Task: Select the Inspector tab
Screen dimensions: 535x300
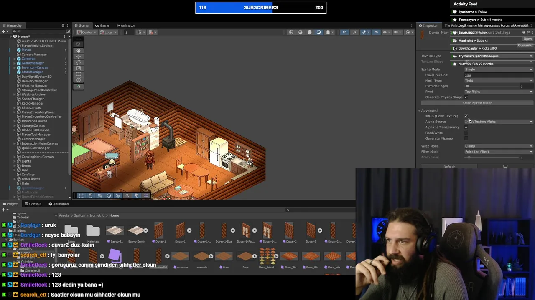Action: pyautogui.click(x=428, y=25)
